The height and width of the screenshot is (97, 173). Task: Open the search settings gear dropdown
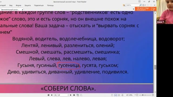[x=144, y=5]
